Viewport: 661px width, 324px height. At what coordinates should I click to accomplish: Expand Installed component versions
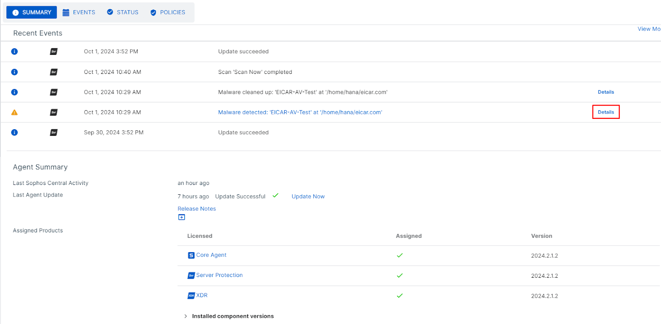click(229, 316)
